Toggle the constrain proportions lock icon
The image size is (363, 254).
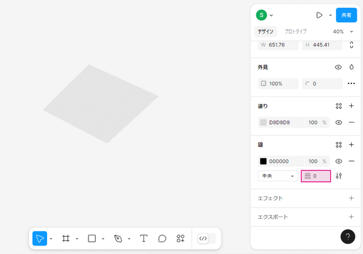(352, 45)
